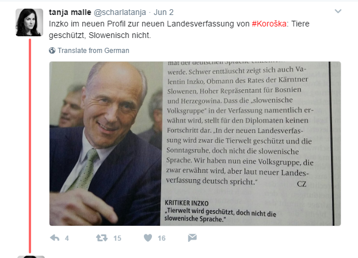Click the Jun 2 timestamp
Image resolution: width=358 pixels, height=258 pixels.
(x=163, y=12)
